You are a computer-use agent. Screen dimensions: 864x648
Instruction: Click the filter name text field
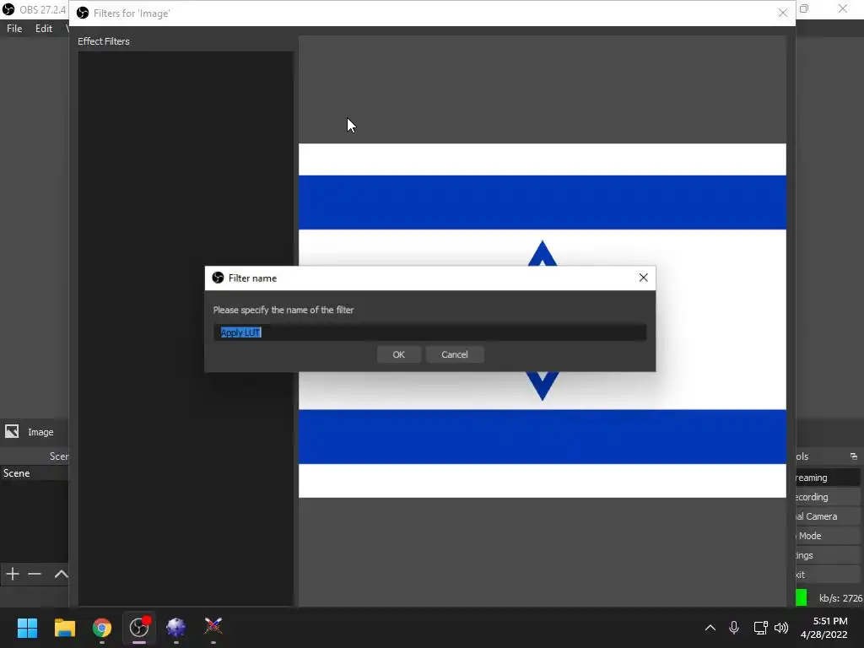429,332
